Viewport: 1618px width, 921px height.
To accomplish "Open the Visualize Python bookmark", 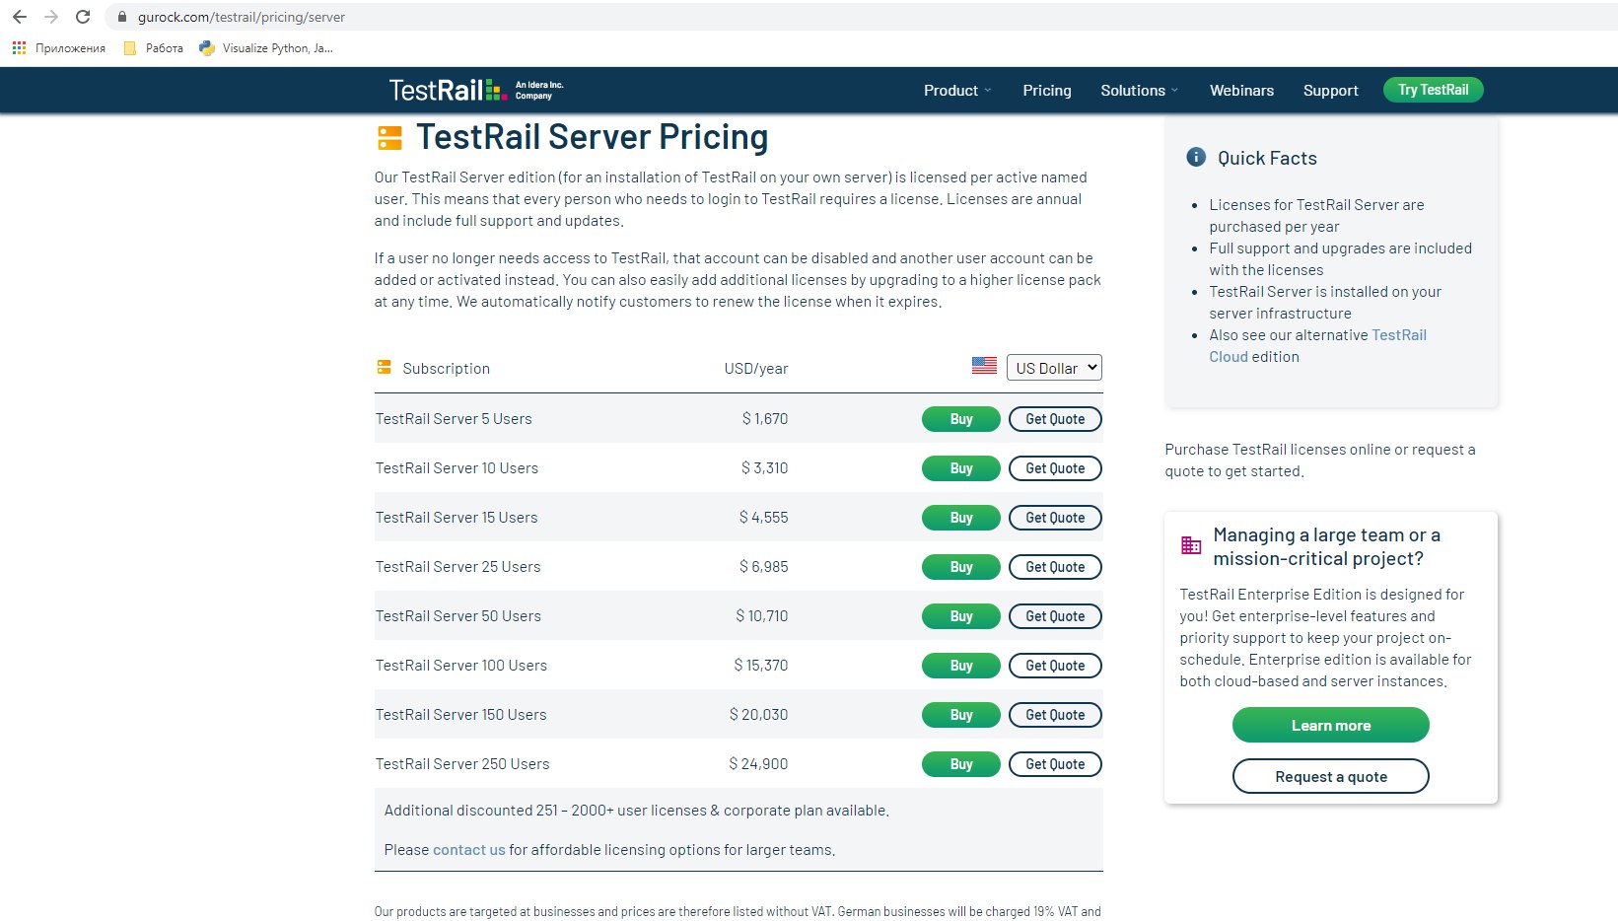I will (266, 47).
